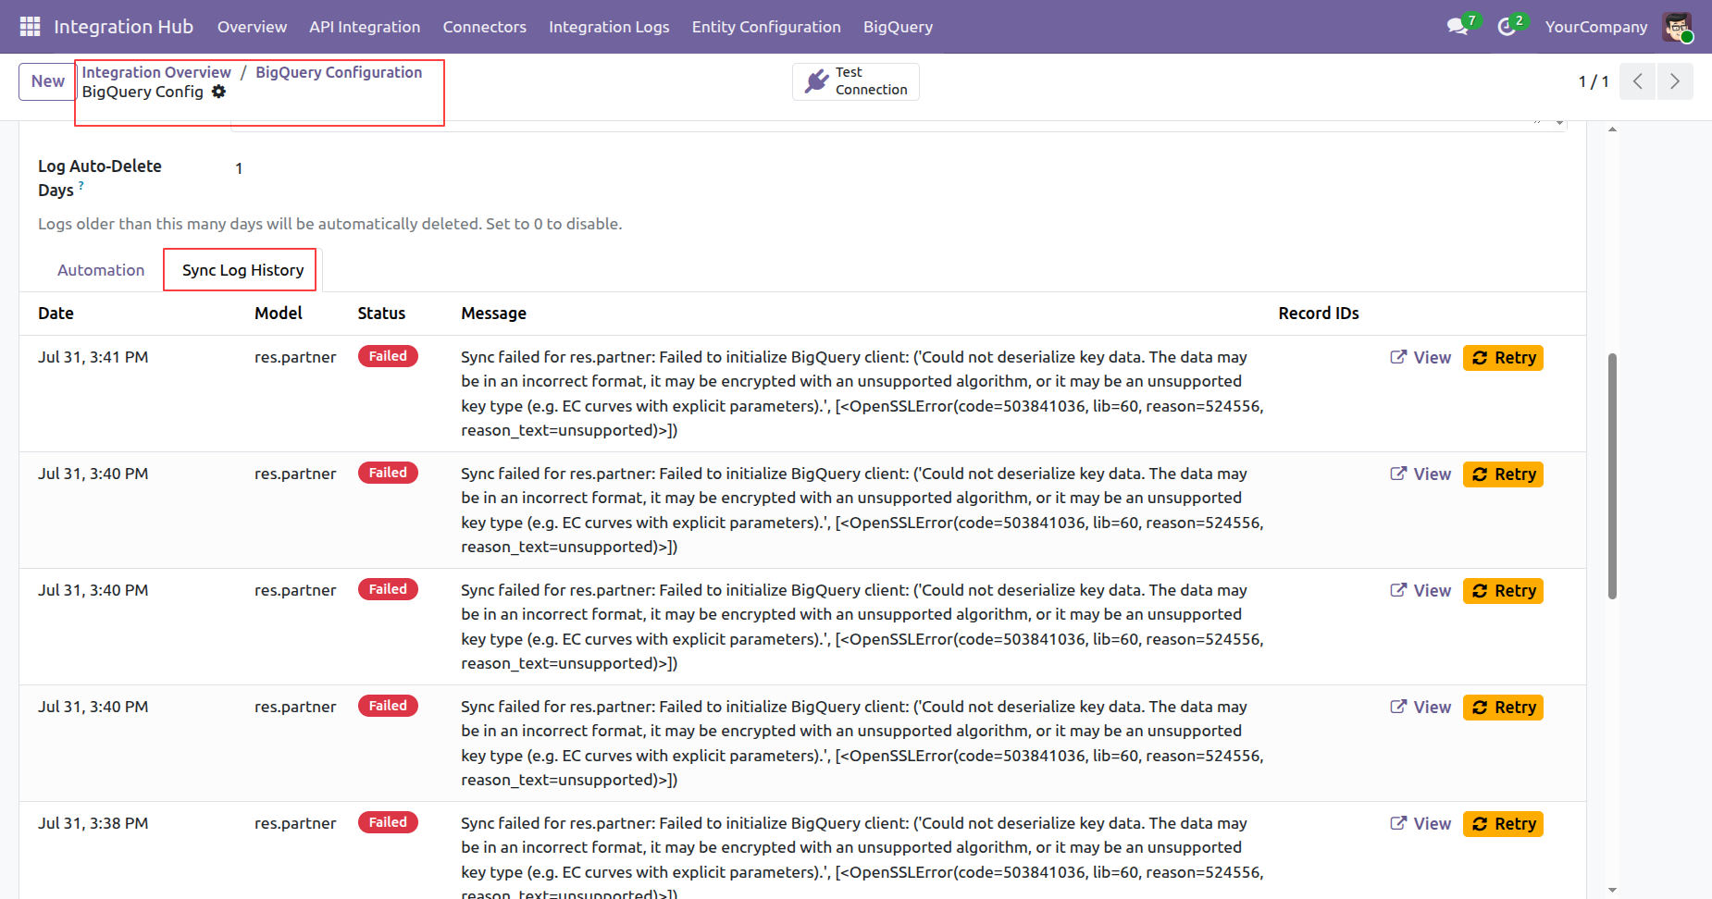The image size is (1712, 899).
Task: Click res.partner in the 3:41 PM row
Action: pos(295,357)
